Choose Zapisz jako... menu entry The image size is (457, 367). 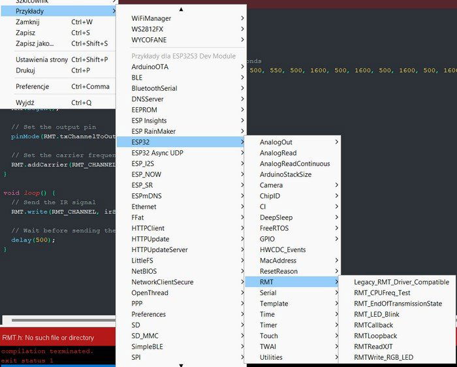click(x=58, y=44)
